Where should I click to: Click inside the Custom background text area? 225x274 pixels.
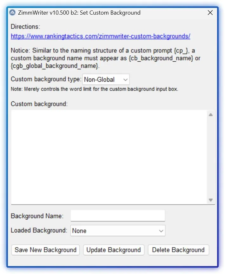tap(109, 157)
